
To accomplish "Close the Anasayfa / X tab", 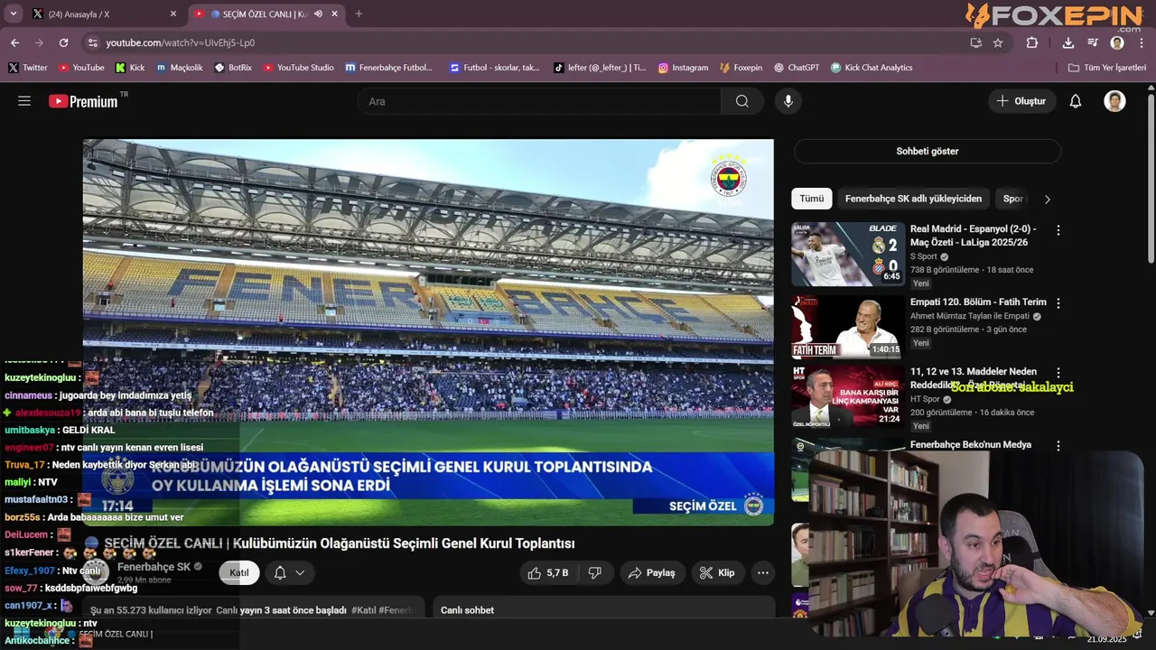I will point(173,14).
